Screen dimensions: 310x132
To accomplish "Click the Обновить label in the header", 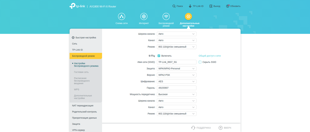I will point(235,6).
